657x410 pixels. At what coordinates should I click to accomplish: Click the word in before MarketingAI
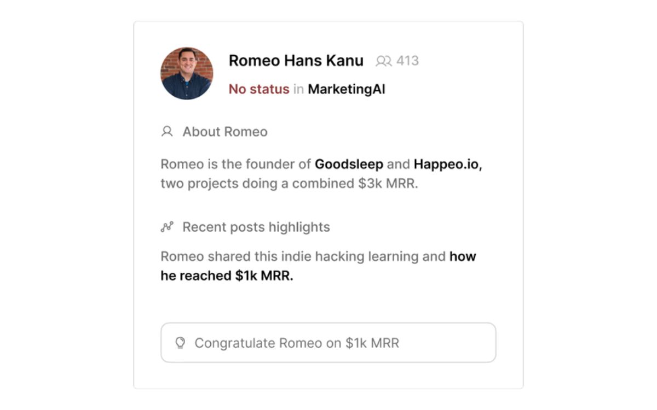[298, 89]
